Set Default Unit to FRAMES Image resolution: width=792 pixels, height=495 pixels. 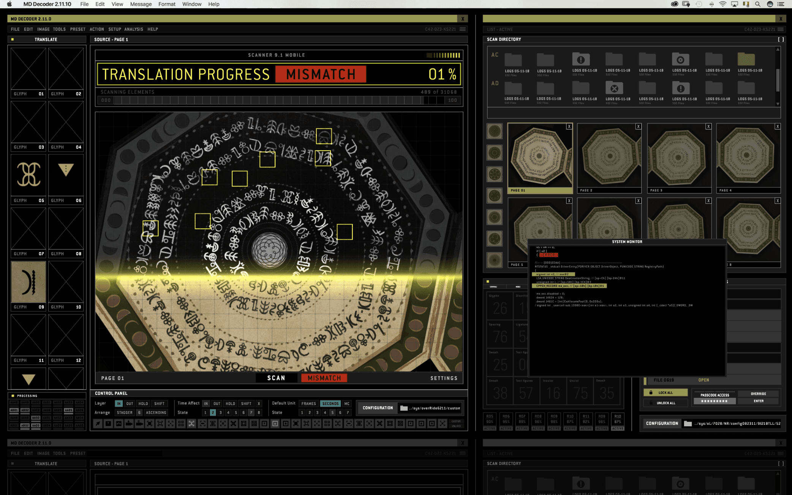(308, 404)
